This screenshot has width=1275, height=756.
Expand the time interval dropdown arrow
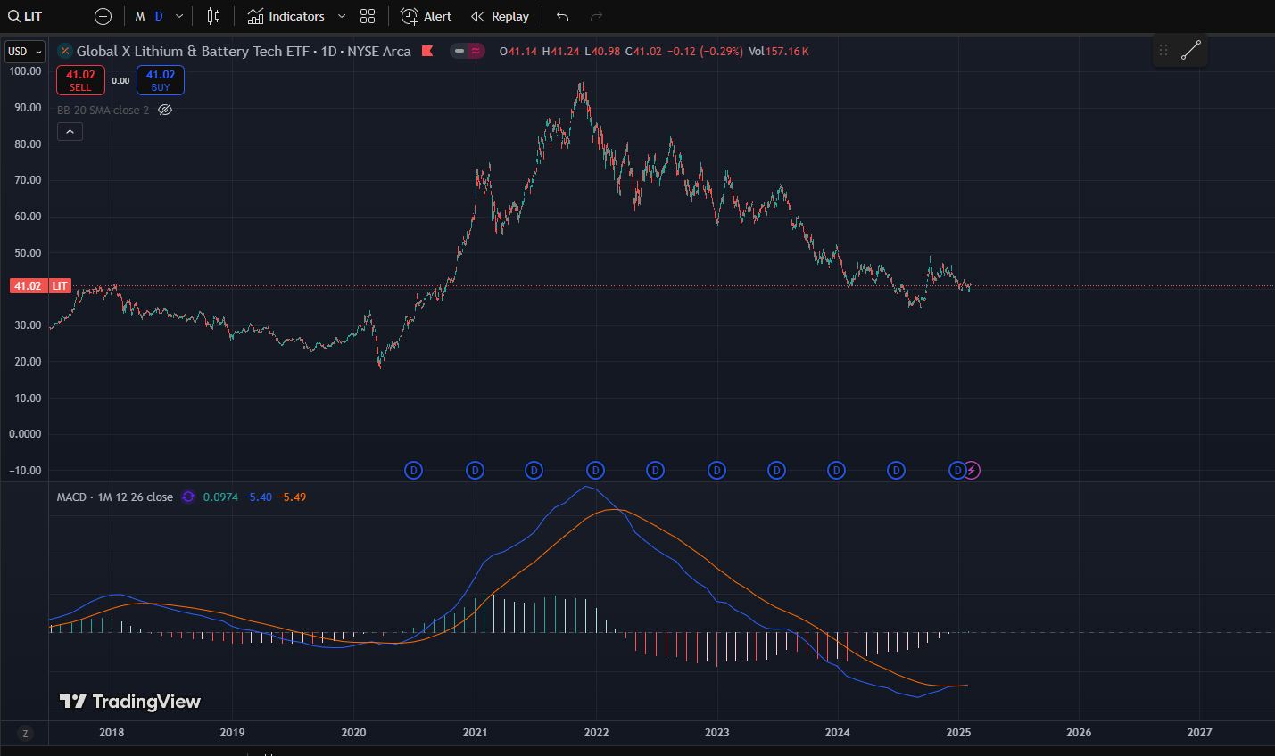click(x=179, y=16)
